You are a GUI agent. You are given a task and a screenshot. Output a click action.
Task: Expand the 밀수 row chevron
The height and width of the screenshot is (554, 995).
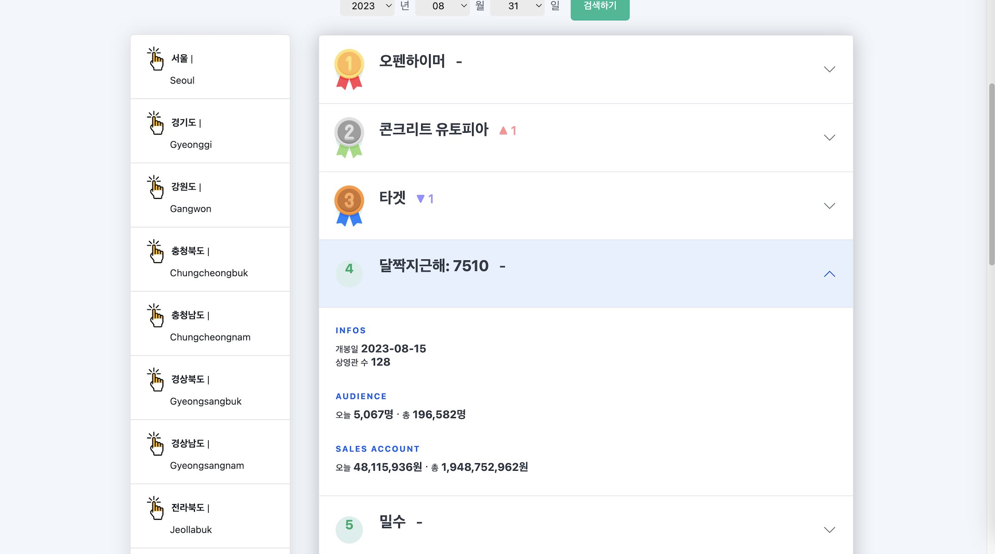pyautogui.click(x=829, y=529)
